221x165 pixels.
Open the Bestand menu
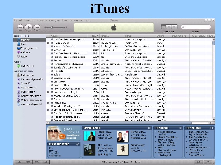point(18,20)
